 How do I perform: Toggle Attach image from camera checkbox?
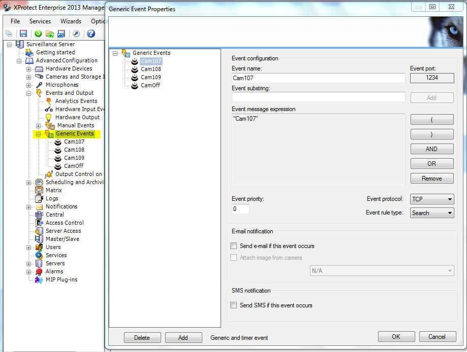[x=234, y=258]
